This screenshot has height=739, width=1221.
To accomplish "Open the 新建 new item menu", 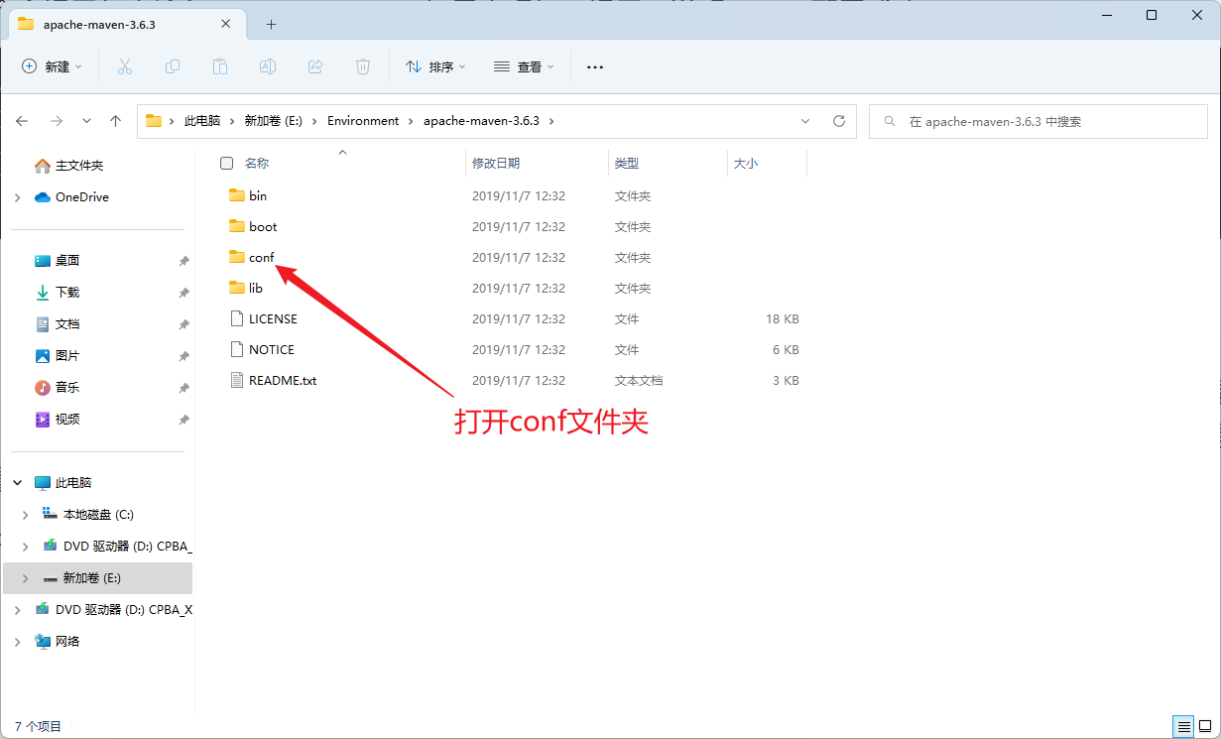I will [53, 66].
